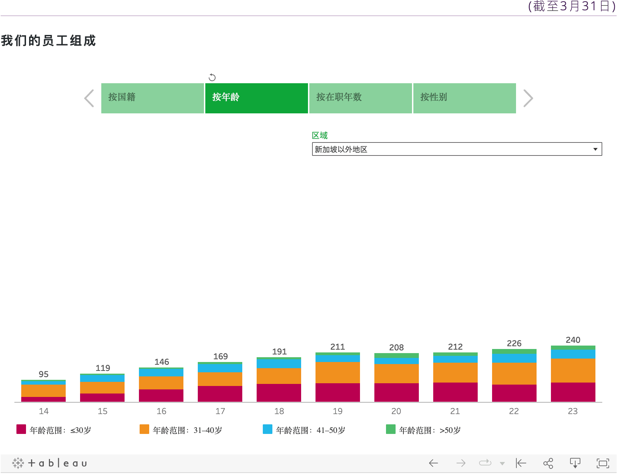The width and height of the screenshot is (618, 474).
Task: Redo with the right arrow icon
Action: pos(461,463)
